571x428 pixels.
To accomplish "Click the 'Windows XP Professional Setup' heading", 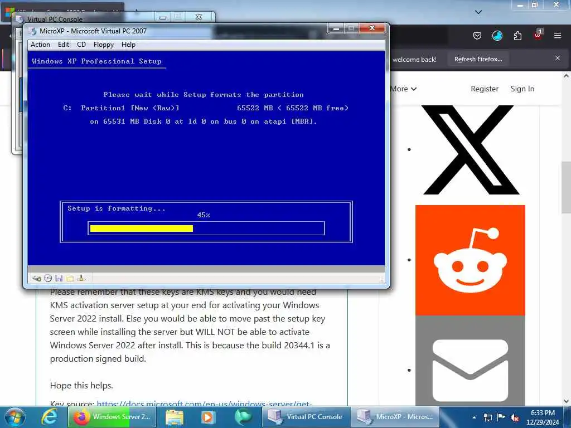I will coord(96,61).
